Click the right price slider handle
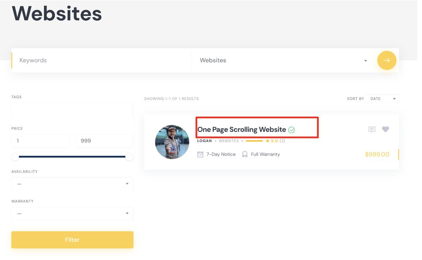 [129, 156]
